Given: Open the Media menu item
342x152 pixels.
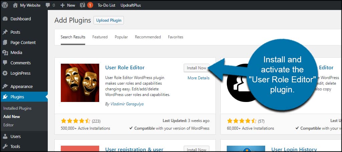Looking at the screenshot, I should pos(16,52).
